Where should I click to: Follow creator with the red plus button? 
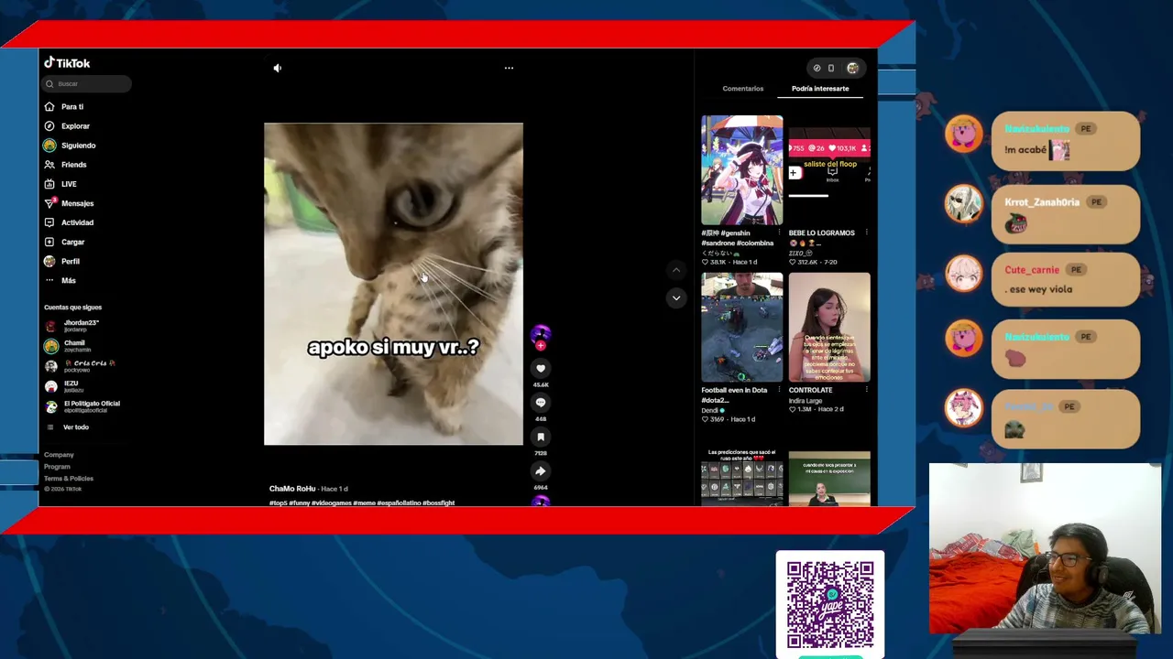541,346
